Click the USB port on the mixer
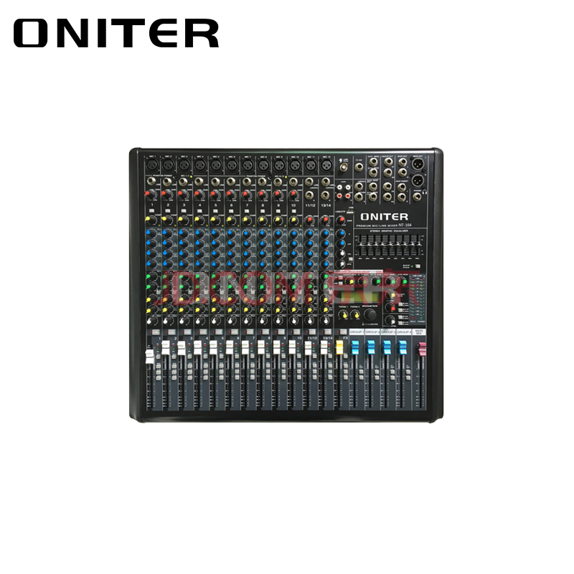Screen dimensions: 574x574 (350, 212)
